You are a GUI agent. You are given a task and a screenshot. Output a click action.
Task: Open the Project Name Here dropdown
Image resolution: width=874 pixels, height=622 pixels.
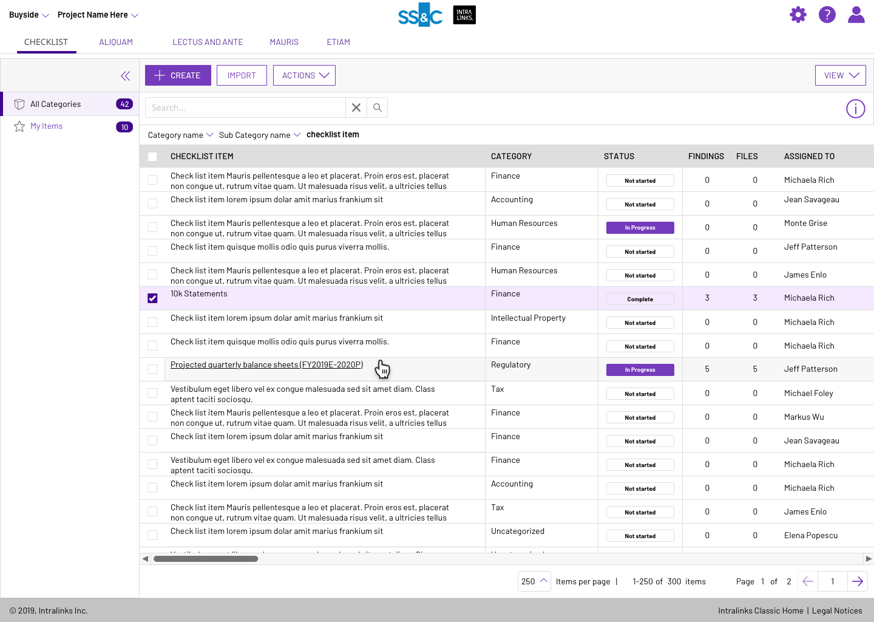tap(98, 15)
